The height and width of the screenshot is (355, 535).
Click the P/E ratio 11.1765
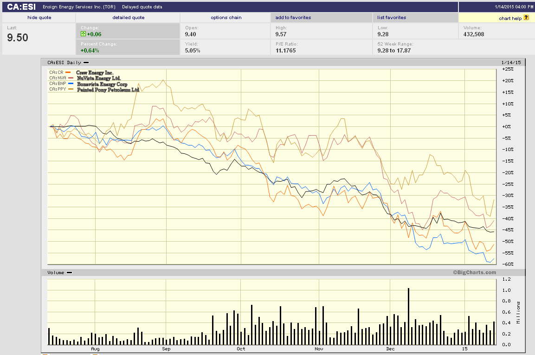[x=285, y=51]
